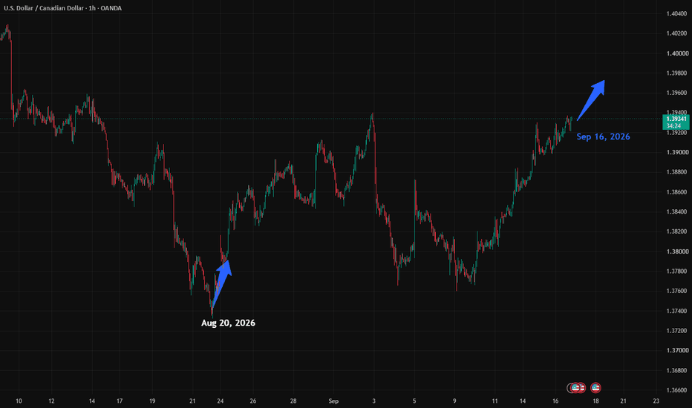This screenshot has height=408, width=692.
Task: Select the blue arrow drawing above Aug 20 label
Action: 221,283
